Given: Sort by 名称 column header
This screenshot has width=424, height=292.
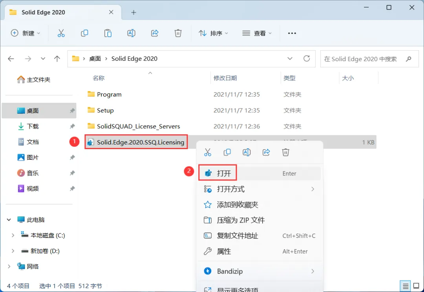Looking at the screenshot, I should [99, 78].
